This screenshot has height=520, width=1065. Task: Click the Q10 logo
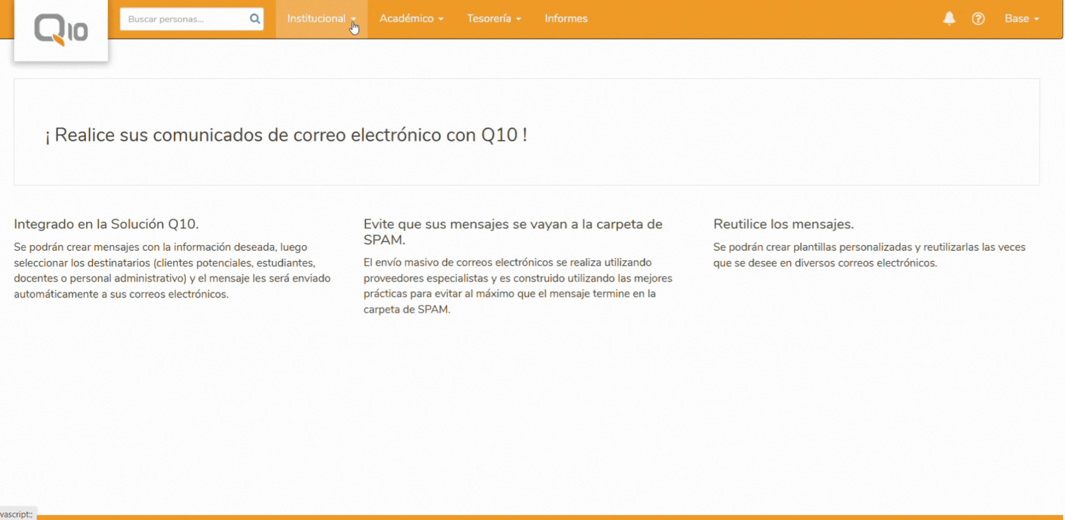tap(61, 30)
